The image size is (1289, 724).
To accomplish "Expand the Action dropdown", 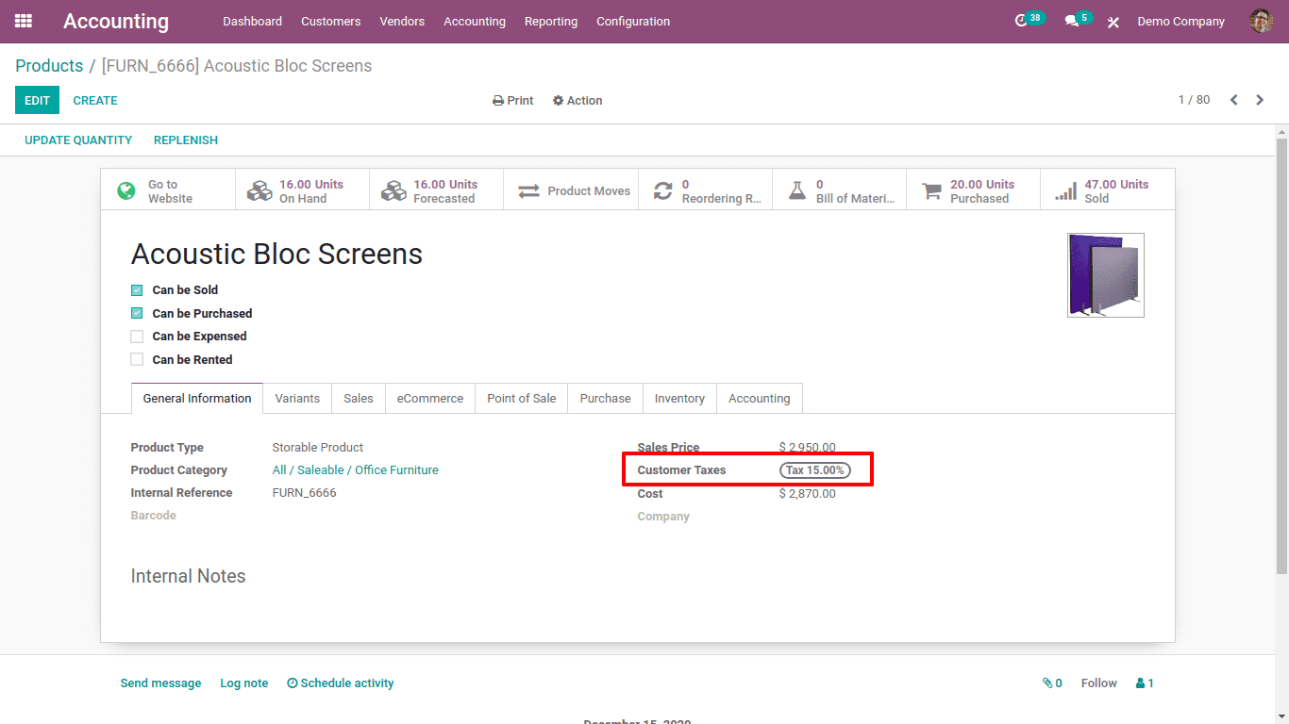I will [578, 101].
